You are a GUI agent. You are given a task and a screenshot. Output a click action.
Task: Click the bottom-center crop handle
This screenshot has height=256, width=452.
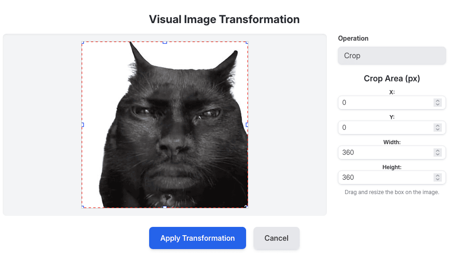click(165, 207)
